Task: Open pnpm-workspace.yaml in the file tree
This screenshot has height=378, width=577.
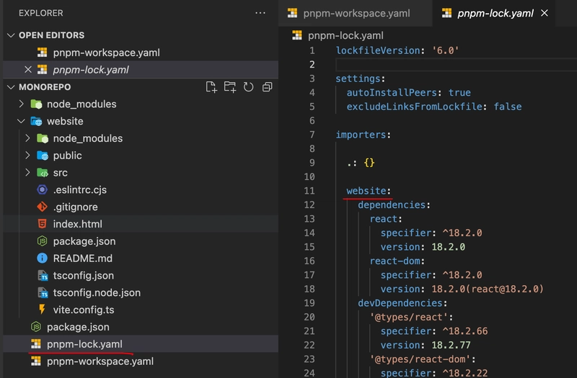Action: (x=141, y=361)
